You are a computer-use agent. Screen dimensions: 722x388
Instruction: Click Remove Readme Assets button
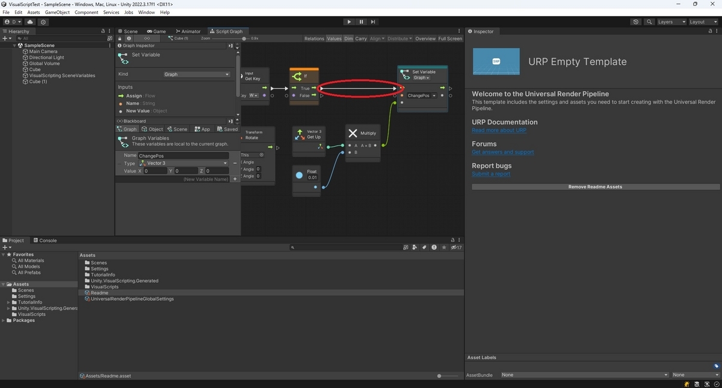[x=595, y=187]
